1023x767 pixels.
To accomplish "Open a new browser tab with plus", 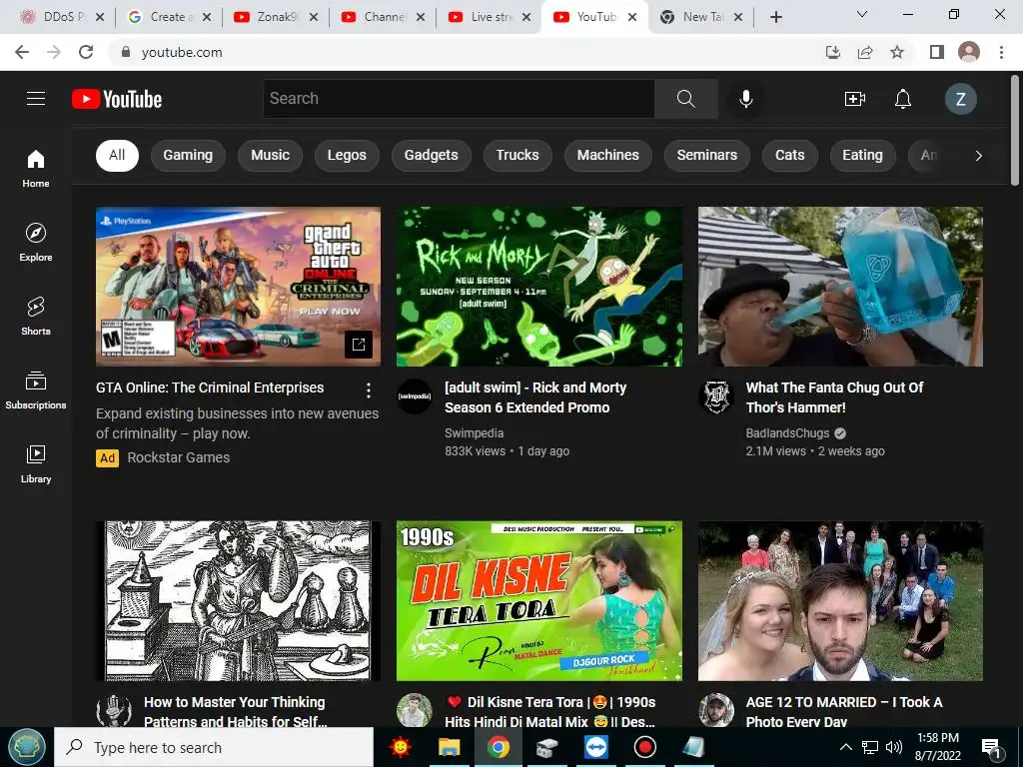I will (775, 17).
